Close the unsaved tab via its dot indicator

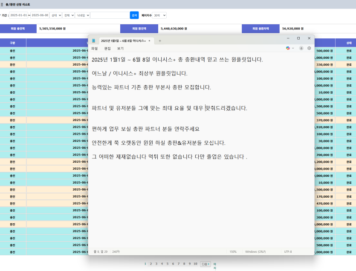click(x=149, y=41)
